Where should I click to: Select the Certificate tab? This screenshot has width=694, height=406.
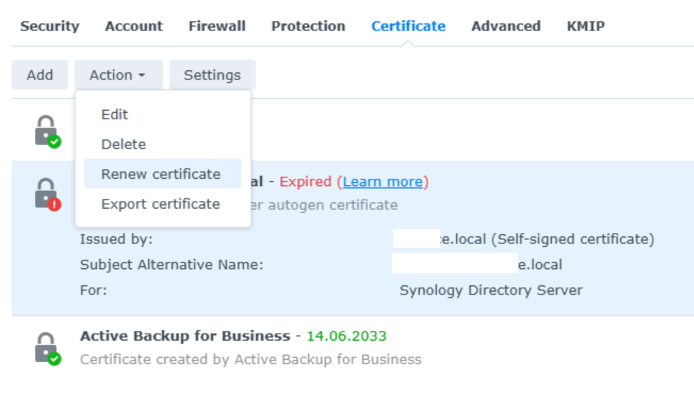[x=408, y=26]
